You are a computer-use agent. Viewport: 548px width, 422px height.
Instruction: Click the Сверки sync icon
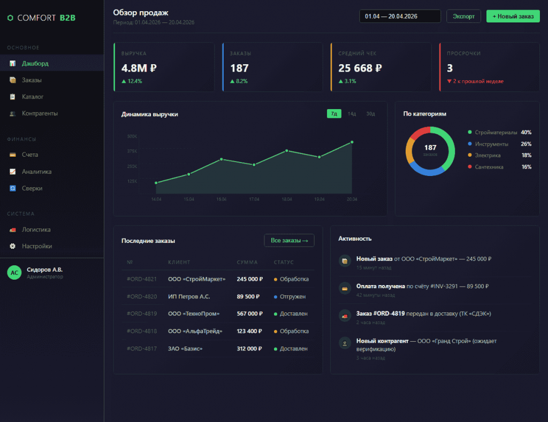[x=12, y=188]
